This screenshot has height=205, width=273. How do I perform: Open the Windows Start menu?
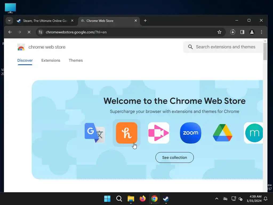pyautogui.click(x=107, y=199)
